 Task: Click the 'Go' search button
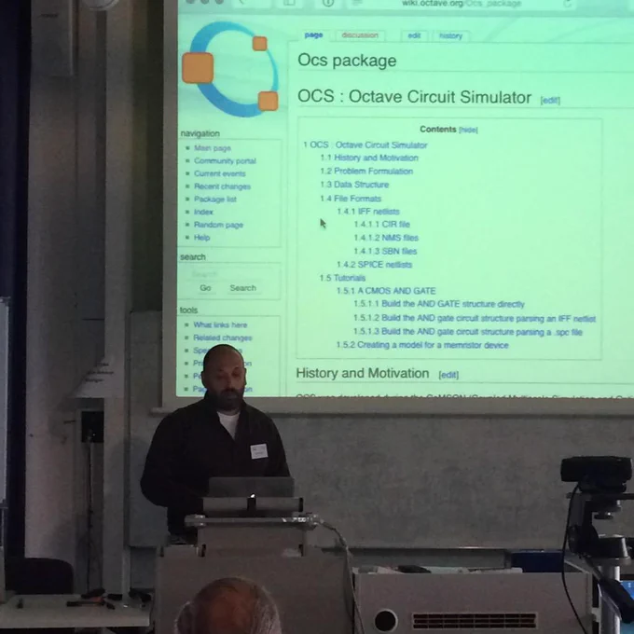(x=205, y=288)
